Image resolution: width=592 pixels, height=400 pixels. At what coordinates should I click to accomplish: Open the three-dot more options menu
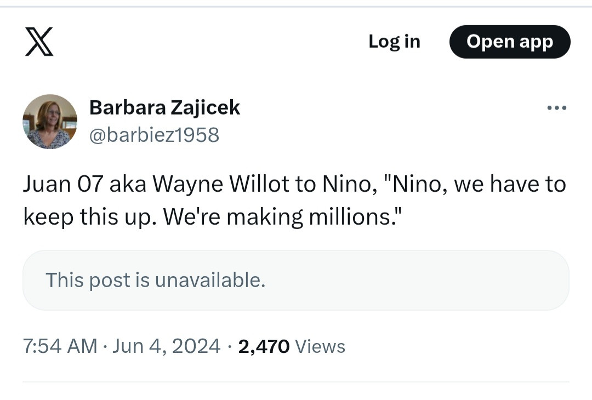[557, 108]
